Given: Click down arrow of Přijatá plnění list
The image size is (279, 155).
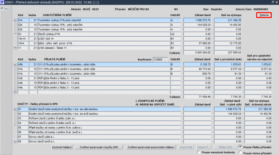Looking at the screenshot, I should (15, 92).
